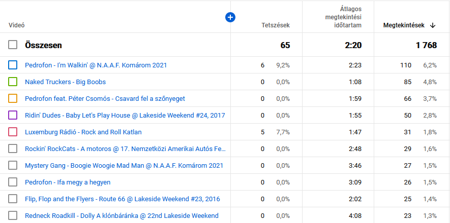The width and height of the screenshot is (450, 223).
Task: Click the Videó column header
Action: [x=17, y=25]
